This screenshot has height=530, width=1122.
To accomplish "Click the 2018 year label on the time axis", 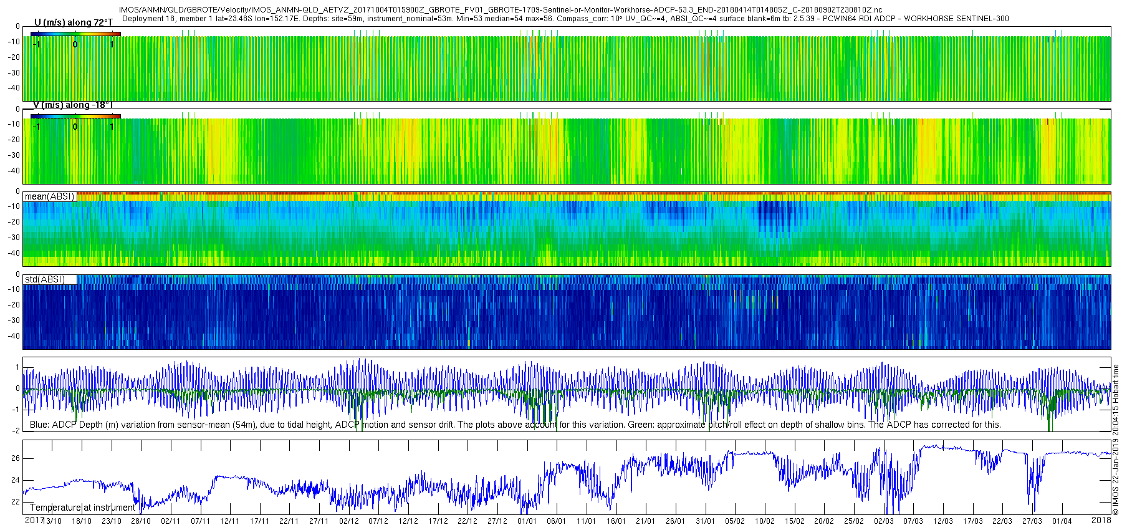I will [1101, 520].
